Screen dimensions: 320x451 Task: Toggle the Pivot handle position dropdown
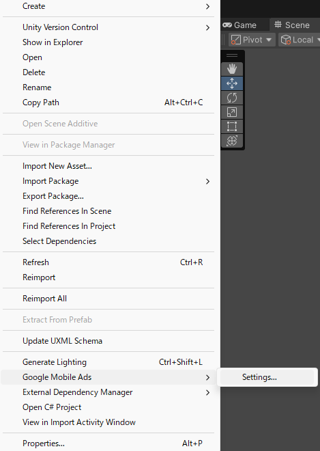[x=252, y=40]
